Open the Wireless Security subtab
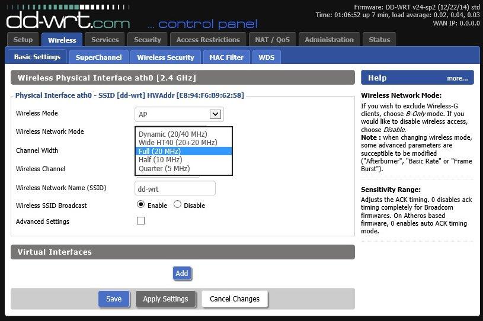Image resolution: width=483 pixels, height=321 pixels. (x=165, y=57)
